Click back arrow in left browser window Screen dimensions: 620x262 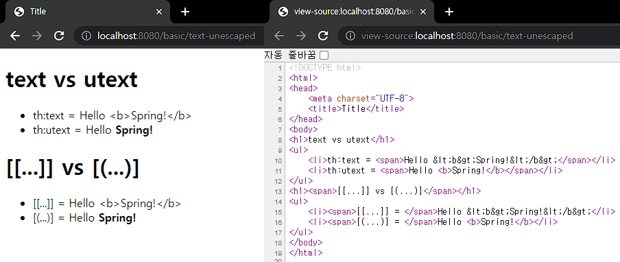(x=15, y=36)
